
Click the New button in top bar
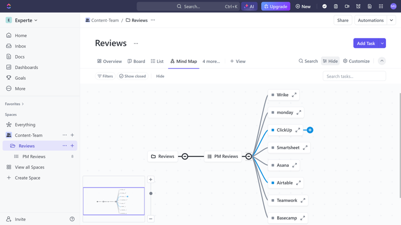tap(303, 6)
